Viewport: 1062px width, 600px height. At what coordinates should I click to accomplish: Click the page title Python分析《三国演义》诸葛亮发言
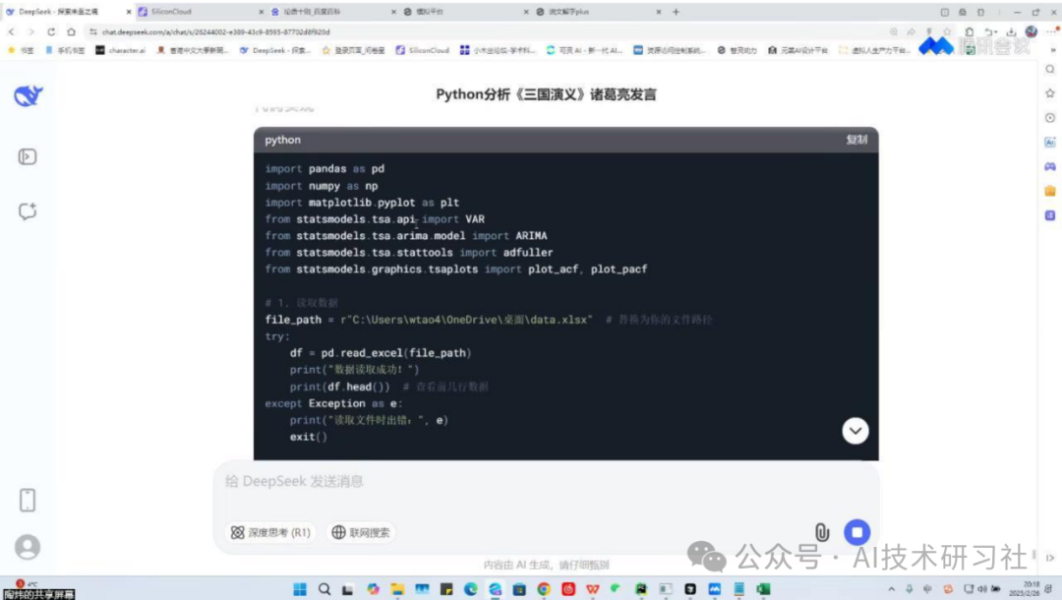[546, 94]
